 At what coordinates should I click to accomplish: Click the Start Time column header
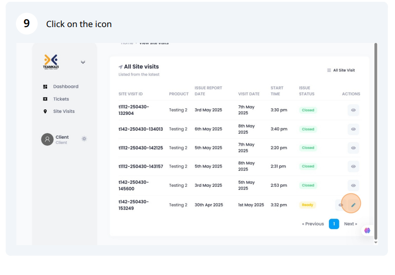click(277, 91)
